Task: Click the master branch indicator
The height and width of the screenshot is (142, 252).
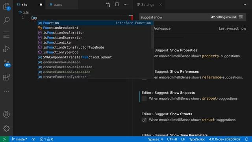Action: pos(19,139)
